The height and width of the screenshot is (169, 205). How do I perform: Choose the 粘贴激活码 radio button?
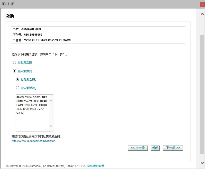tap(18, 79)
